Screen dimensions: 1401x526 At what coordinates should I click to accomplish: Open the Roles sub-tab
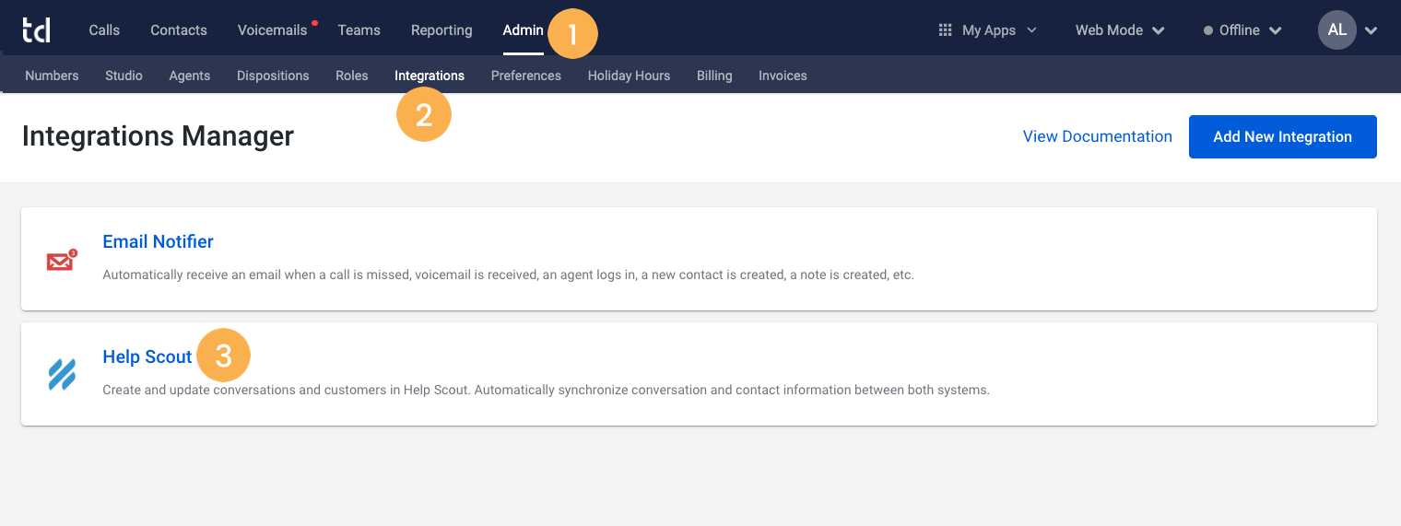tap(352, 76)
